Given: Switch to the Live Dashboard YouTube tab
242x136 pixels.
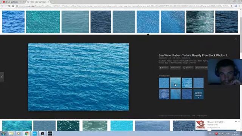Looking at the screenshot, I should pyautogui.click(x=13, y=2).
